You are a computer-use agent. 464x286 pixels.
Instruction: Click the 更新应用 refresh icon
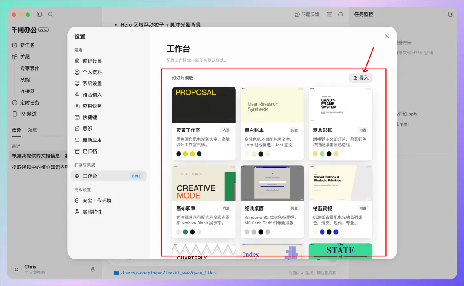[77, 140]
